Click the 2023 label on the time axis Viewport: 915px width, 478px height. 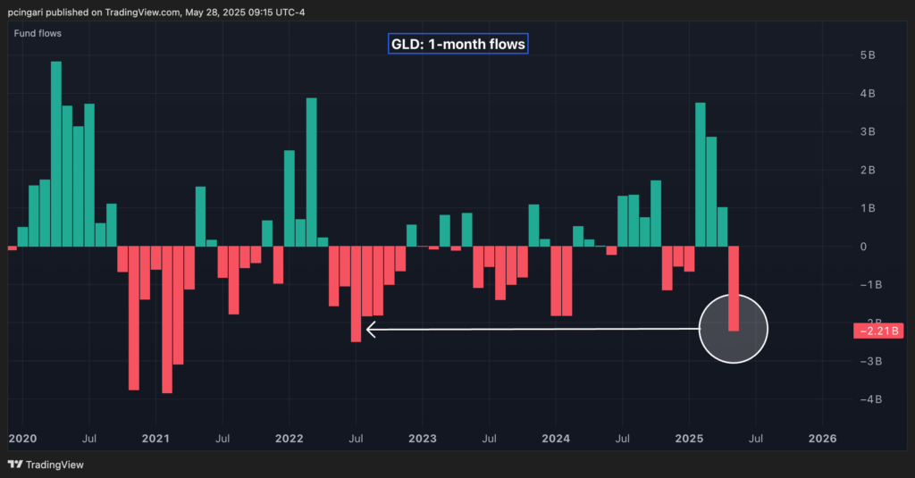(x=423, y=439)
